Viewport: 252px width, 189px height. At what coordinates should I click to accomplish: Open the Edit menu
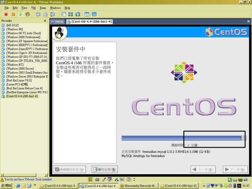tap(15, 8)
